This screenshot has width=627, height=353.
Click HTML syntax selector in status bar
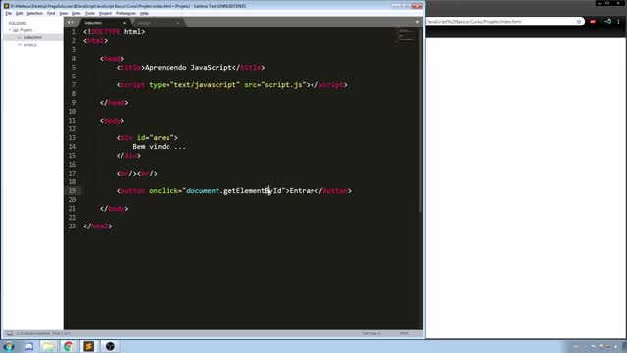pos(404,333)
